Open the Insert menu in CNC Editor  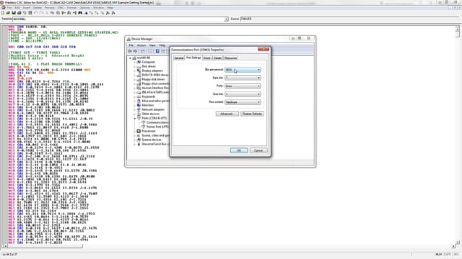point(27,8)
